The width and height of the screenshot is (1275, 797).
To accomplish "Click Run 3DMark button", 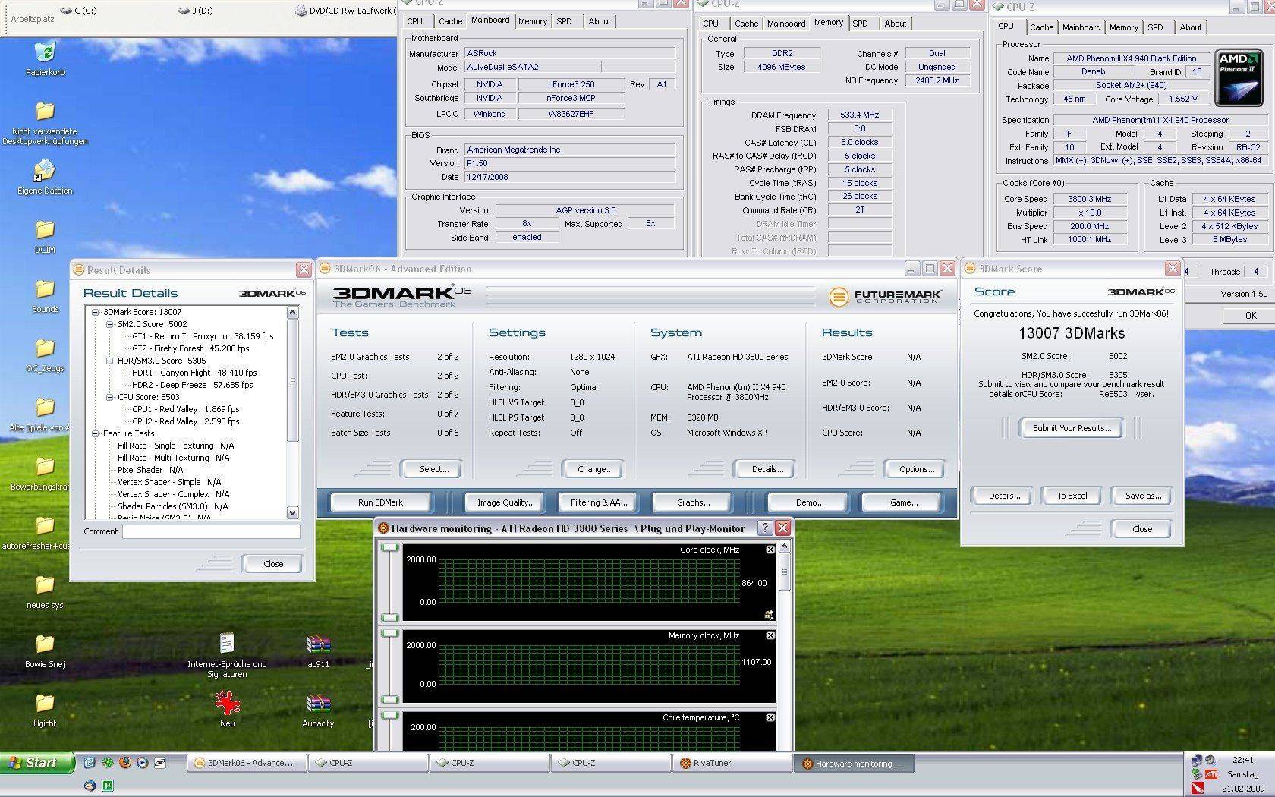I will pyautogui.click(x=380, y=502).
